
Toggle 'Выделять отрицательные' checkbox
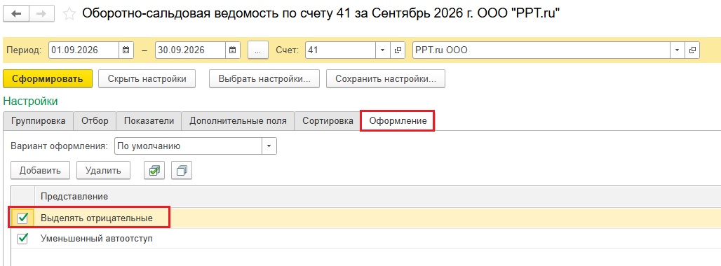click(x=22, y=219)
